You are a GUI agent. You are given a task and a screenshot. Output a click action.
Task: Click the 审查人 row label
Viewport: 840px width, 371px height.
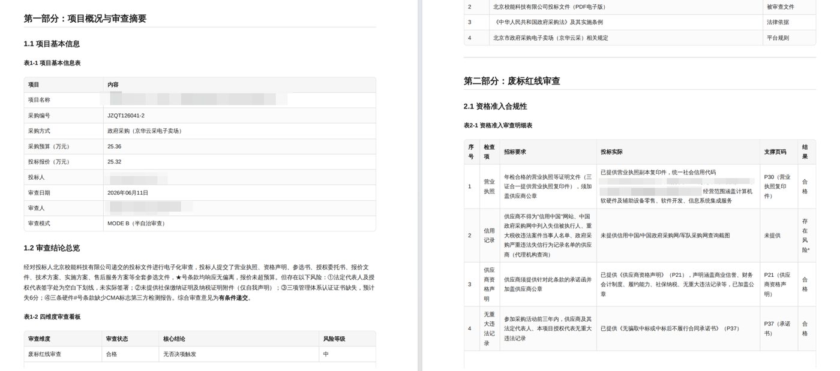[x=37, y=208]
